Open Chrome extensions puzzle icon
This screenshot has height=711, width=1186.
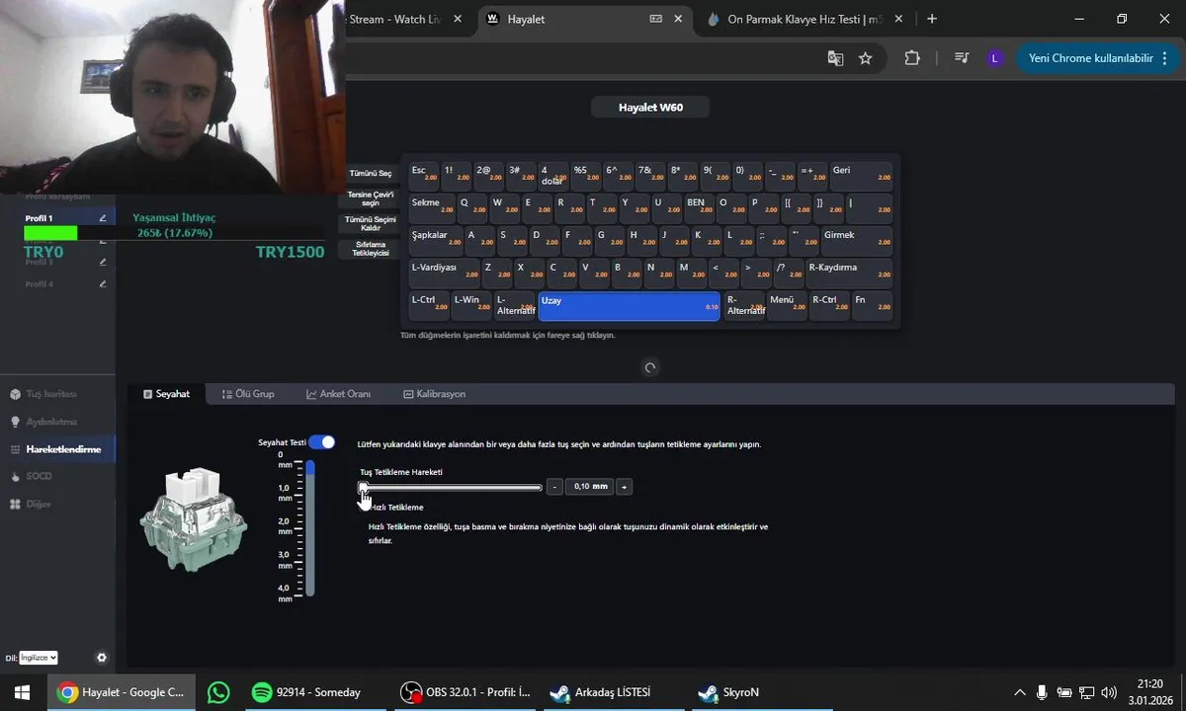click(x=912, y=58)
